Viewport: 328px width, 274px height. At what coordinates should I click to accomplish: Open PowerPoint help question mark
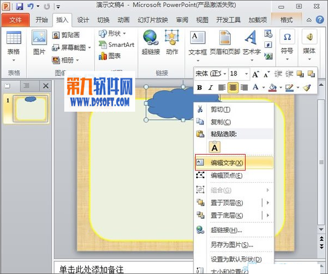click(x=320, y=20)
